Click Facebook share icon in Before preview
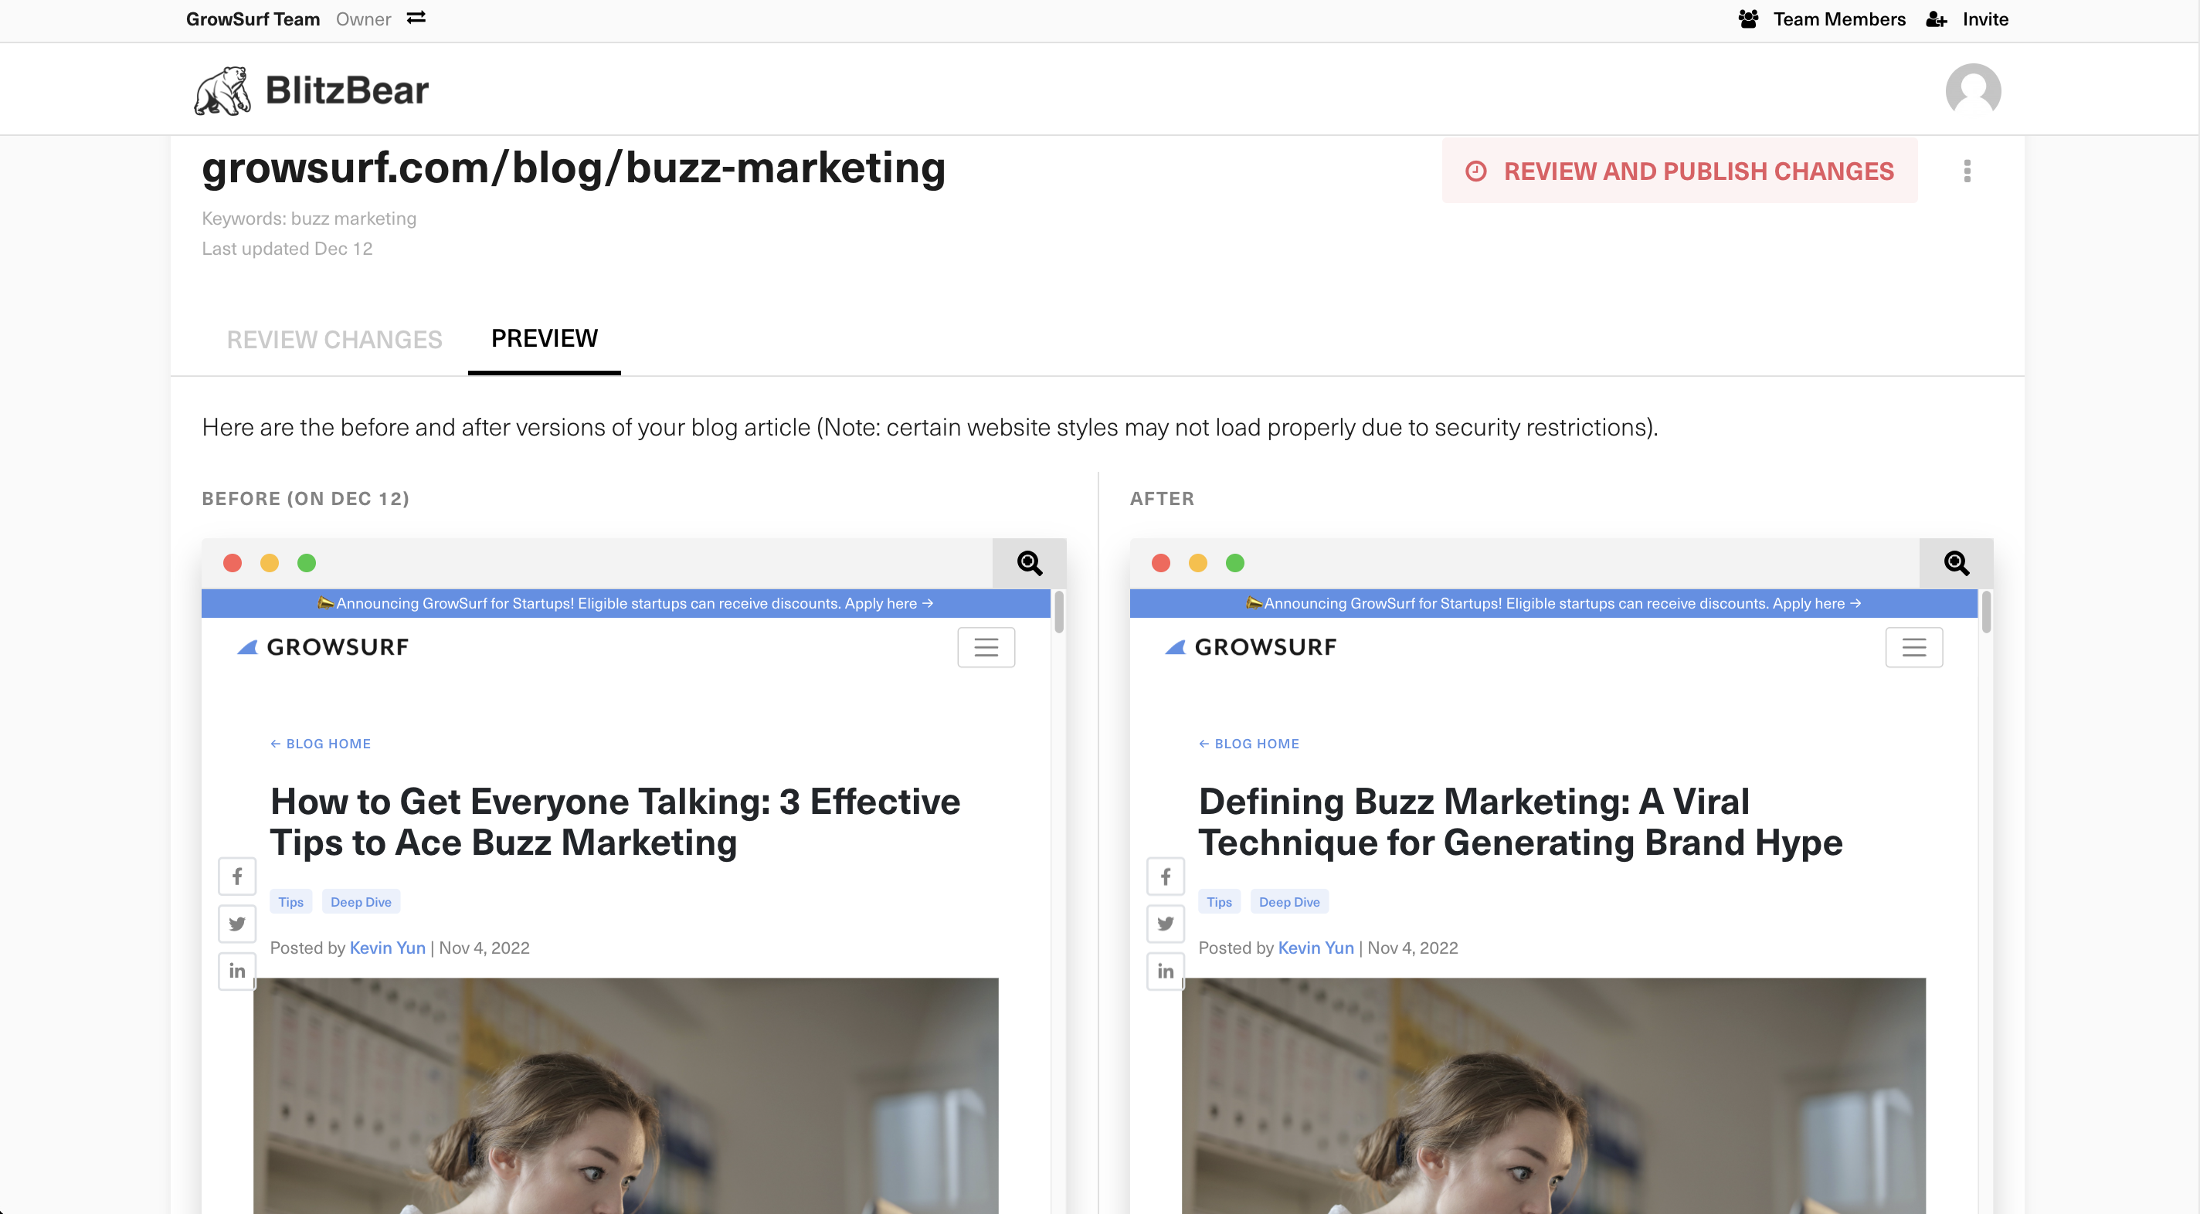Image resolution: width=2200 pixels, height=1214 pixels. (x=237, y=876)
